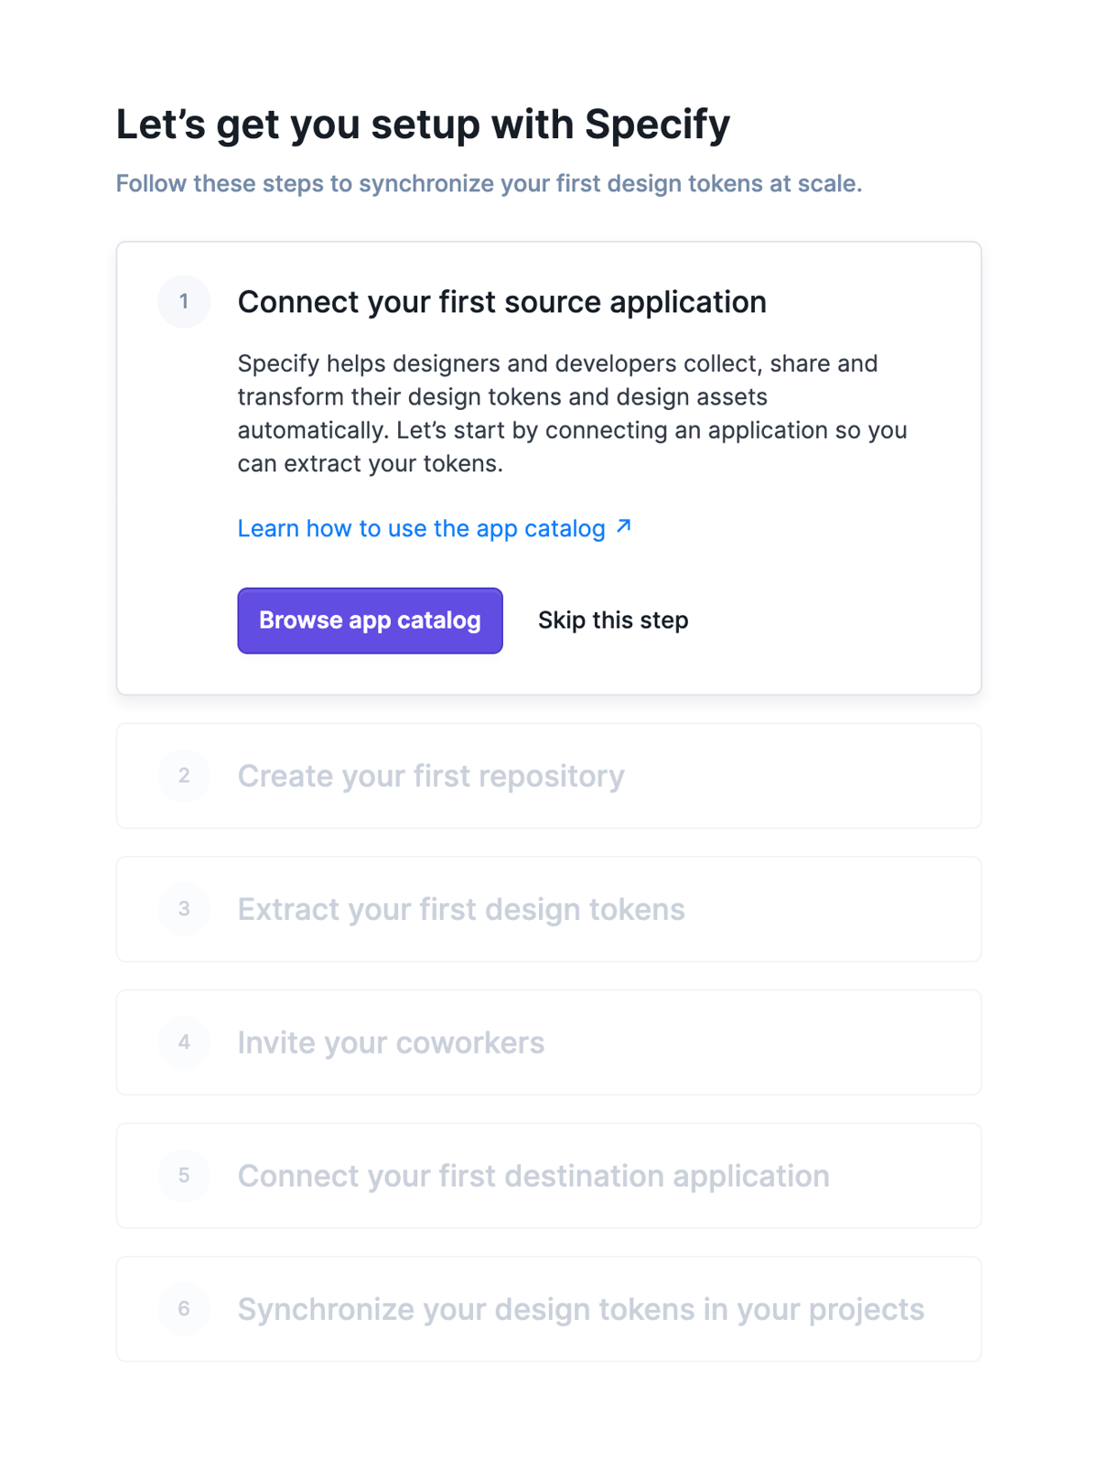Expand the Connect your first destination application step
This screenshot has width=1098, height=1469.
533,1176
